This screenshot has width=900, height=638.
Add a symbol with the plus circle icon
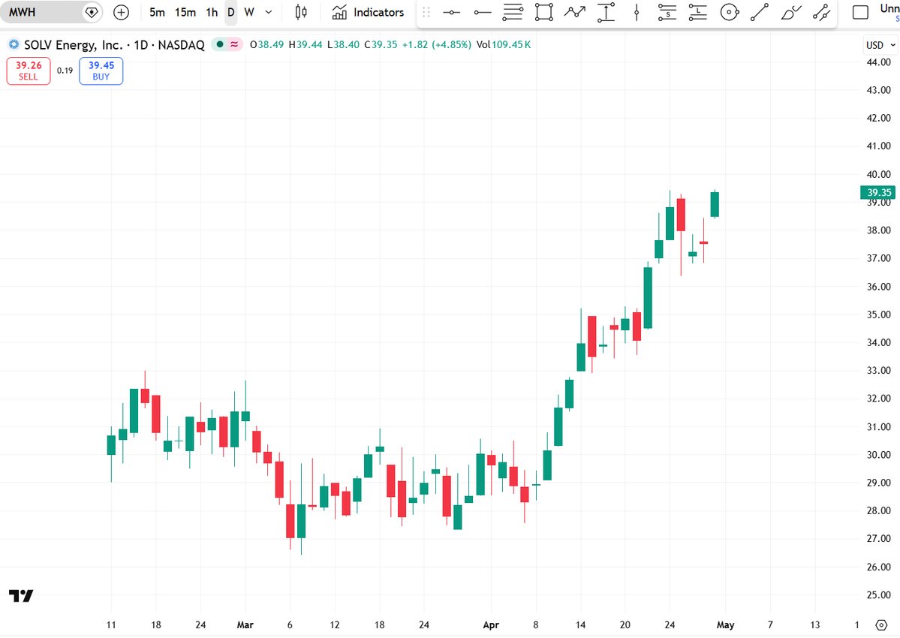pos(121,12)
